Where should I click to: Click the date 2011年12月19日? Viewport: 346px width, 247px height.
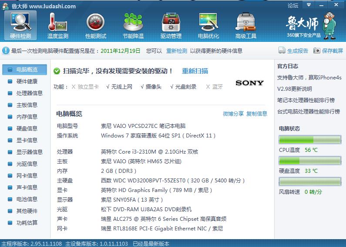coord(121,51)
